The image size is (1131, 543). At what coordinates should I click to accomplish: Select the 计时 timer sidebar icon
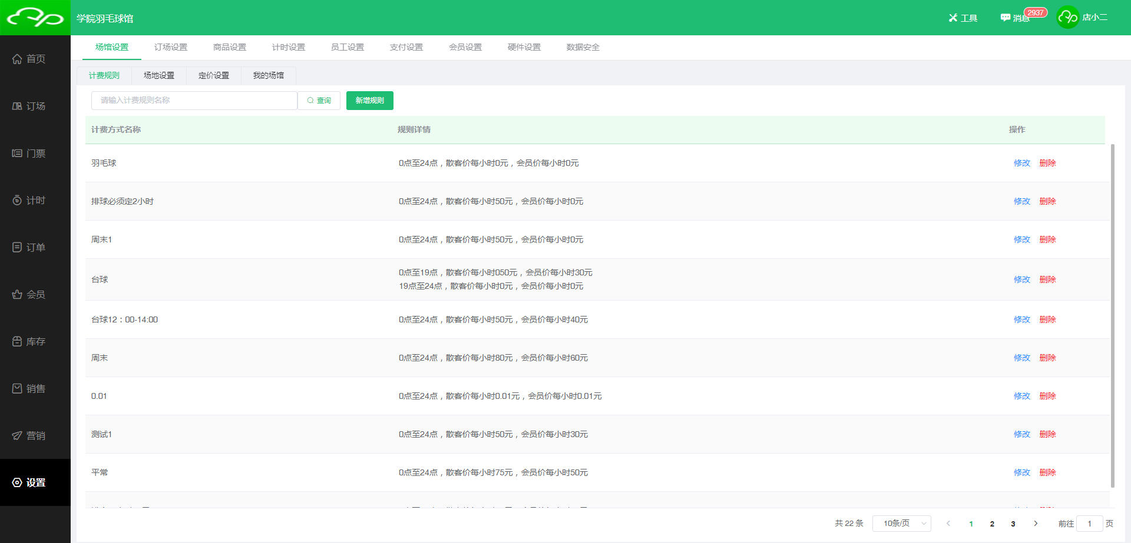[x=17, y=200]
